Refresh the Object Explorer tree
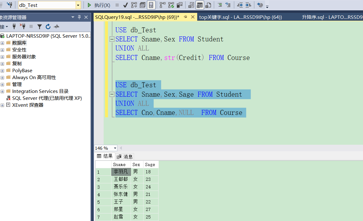This screenshot has height=221, width=363. click(x=48, y=27)
